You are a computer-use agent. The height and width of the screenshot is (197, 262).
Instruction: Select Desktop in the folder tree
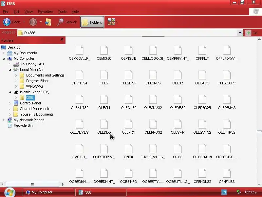[14, 47]
